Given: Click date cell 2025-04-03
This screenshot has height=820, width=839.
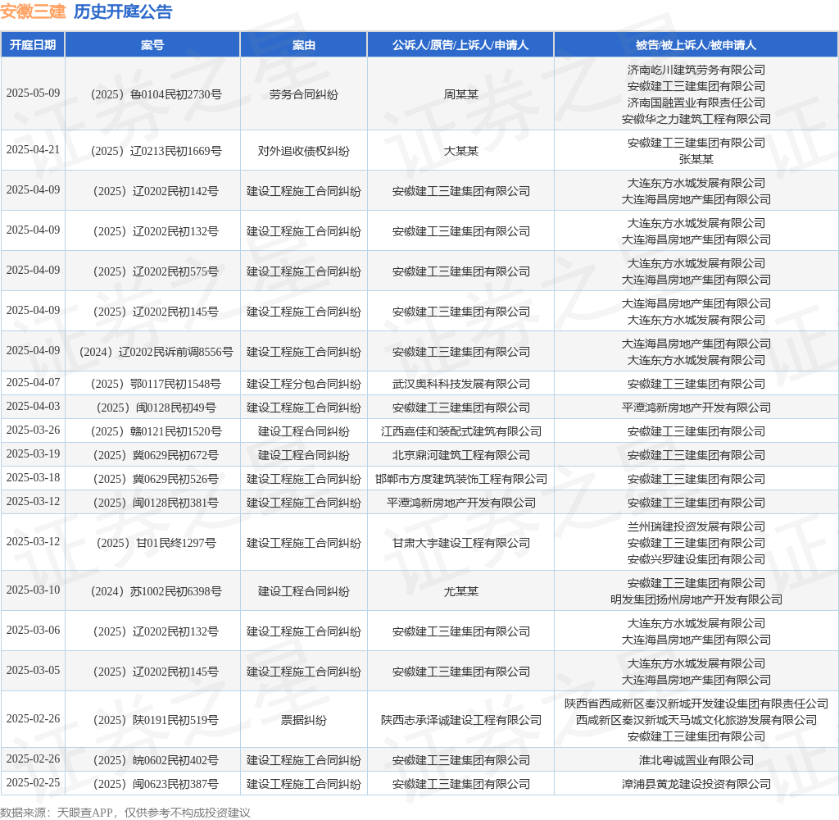Looking at the screenshot, I should pyautogui.click(x=33, y=406).
